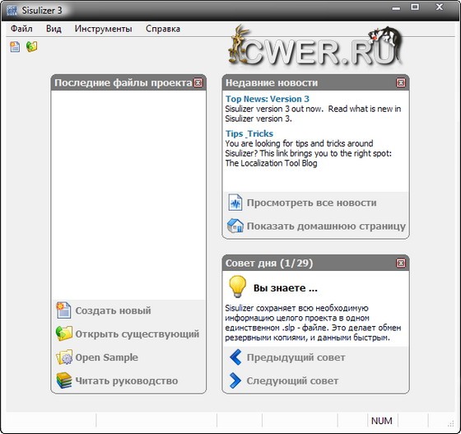
Task: Click the open project folder toolbar icon
Action: 32,46
